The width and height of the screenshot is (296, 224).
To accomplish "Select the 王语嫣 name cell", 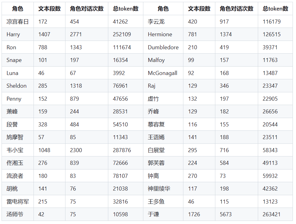I will point(163,137).
